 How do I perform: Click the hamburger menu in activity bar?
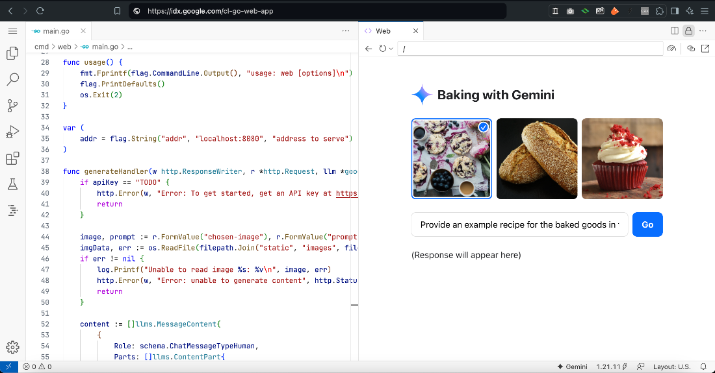[13, 31]
